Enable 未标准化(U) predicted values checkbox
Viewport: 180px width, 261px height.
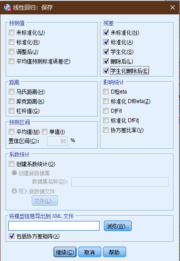(x=11, y=33)
